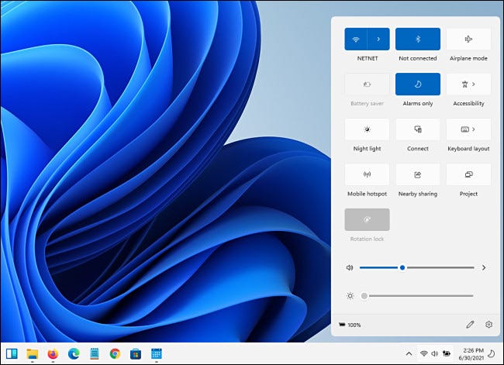Click the speaker icon beside volume slider
The width and height of the screenshot is (504, 365).
350,267
